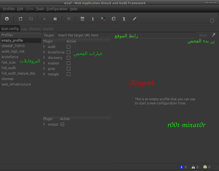The image size is (219, 171).
Task: Select the web_infrastructure profile
Action: point(21,84)
